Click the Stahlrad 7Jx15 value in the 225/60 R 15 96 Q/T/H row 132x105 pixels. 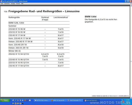click(45, 60)
